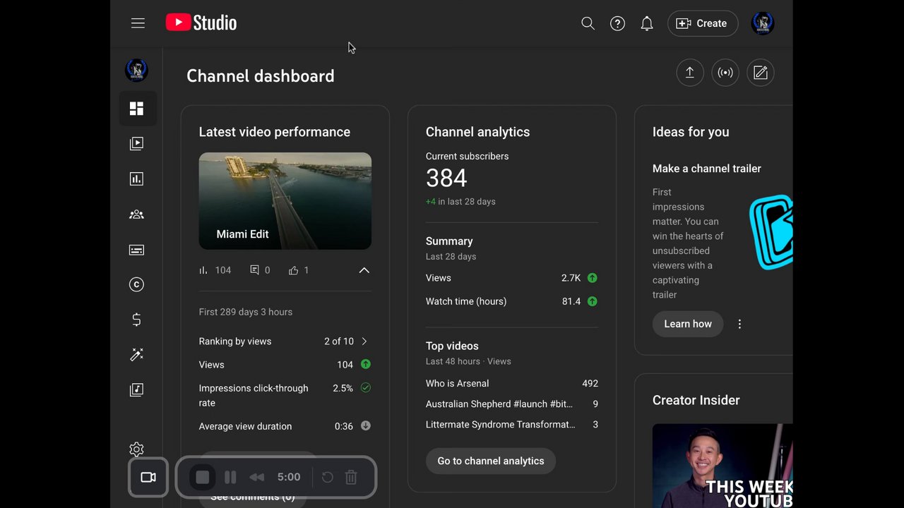Click the search magnifier icon
Viewport: 904px width, 508px height.
tap(588, 23)
